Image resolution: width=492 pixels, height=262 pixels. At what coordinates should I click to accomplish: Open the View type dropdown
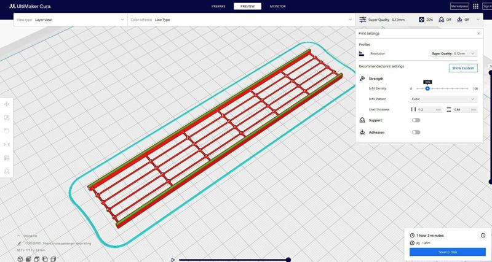(70, 20)
